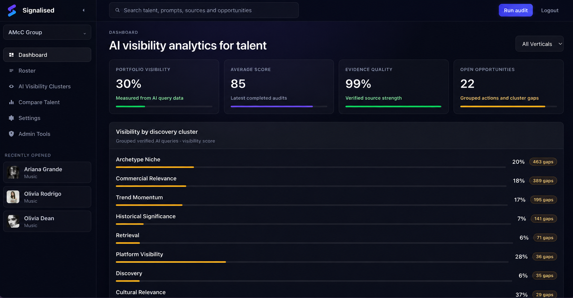Select the Historical Significance cluster label

(x=146, y=216)
